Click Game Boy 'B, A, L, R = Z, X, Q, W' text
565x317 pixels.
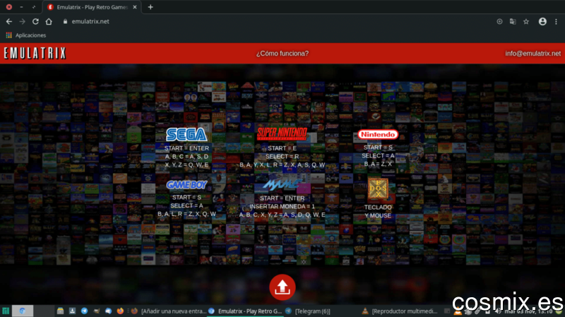tap(186, 214)
